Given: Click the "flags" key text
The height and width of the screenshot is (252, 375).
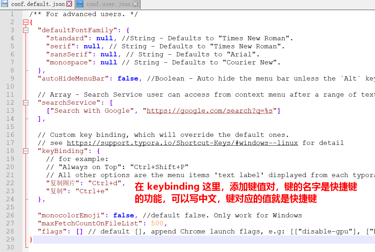Looking at the screenshot, I should pos(53,231).
